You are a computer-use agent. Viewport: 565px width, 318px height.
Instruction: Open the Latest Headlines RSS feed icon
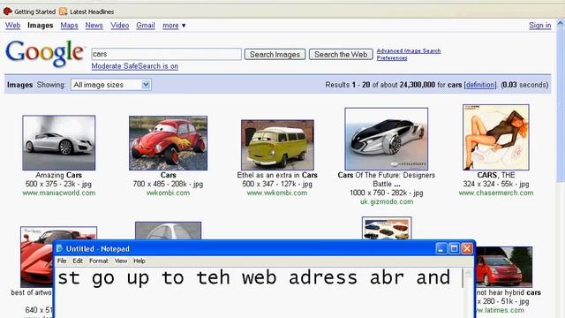pos(63,11)
